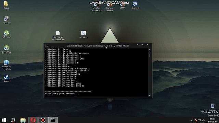The image size is (219, 123).
Task: Click the line "Windows 8.1 Core Single Language"
Action: 68,53
